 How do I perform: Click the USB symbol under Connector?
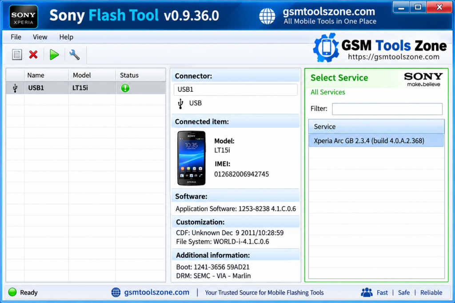(180, 103)
